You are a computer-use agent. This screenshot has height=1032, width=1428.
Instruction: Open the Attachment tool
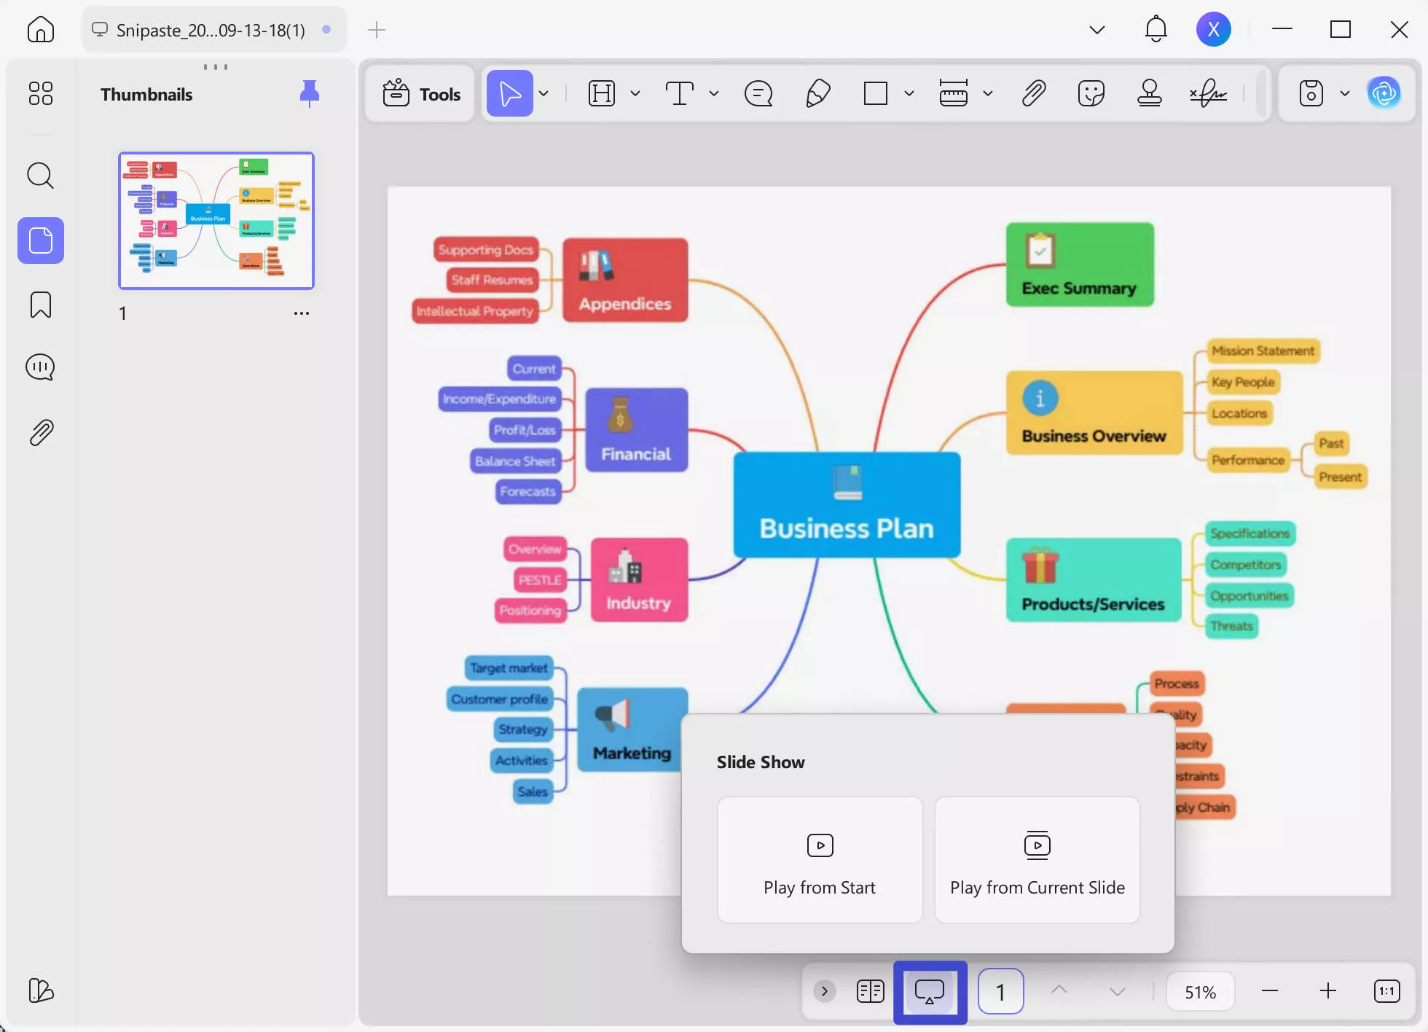coord(1034,93)
